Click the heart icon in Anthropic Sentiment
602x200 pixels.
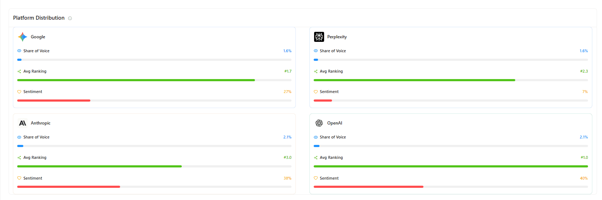[19, 178]
